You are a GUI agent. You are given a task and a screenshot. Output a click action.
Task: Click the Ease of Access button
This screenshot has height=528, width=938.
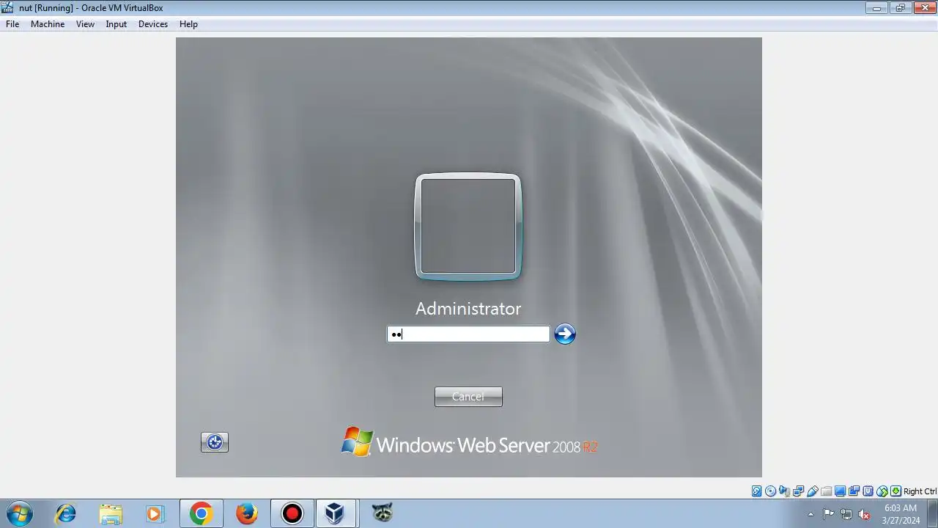(215, 442)
